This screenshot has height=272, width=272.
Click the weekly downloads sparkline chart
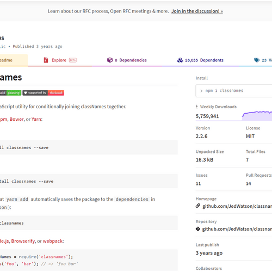tap(257, 116)
